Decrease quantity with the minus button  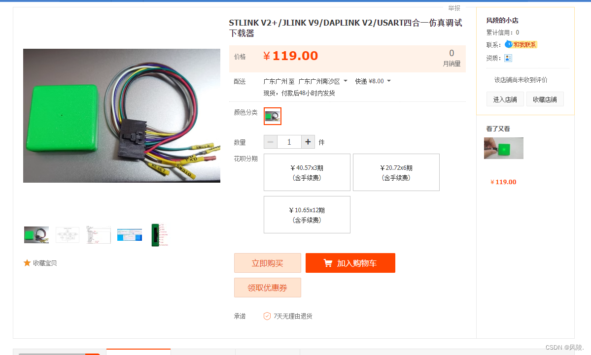click(270, 142)
